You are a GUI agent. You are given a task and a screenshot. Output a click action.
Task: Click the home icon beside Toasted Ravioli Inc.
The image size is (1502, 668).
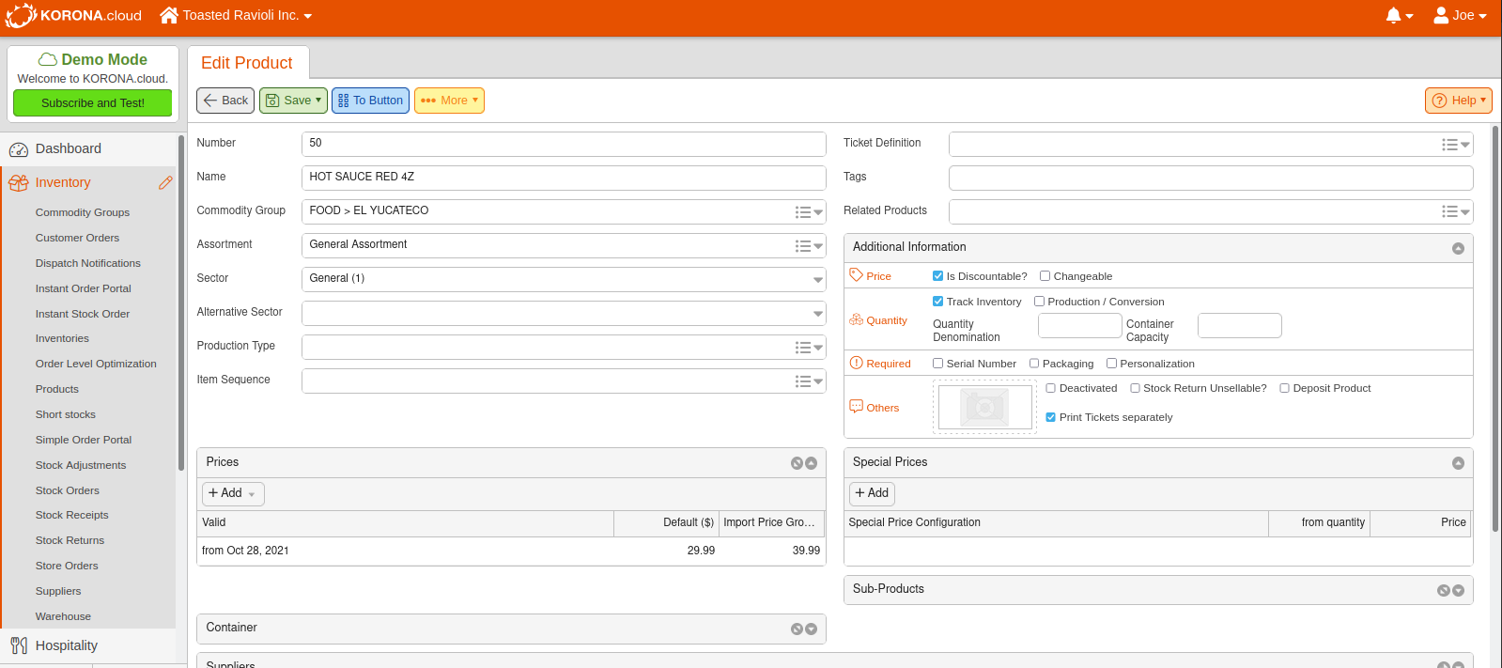(169, 15)
